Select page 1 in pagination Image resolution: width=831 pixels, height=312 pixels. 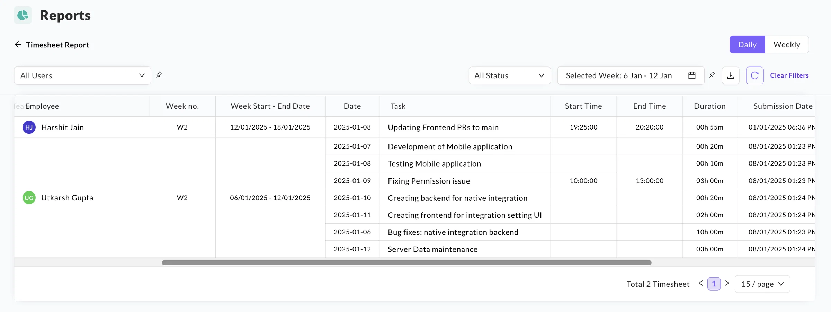714,284
